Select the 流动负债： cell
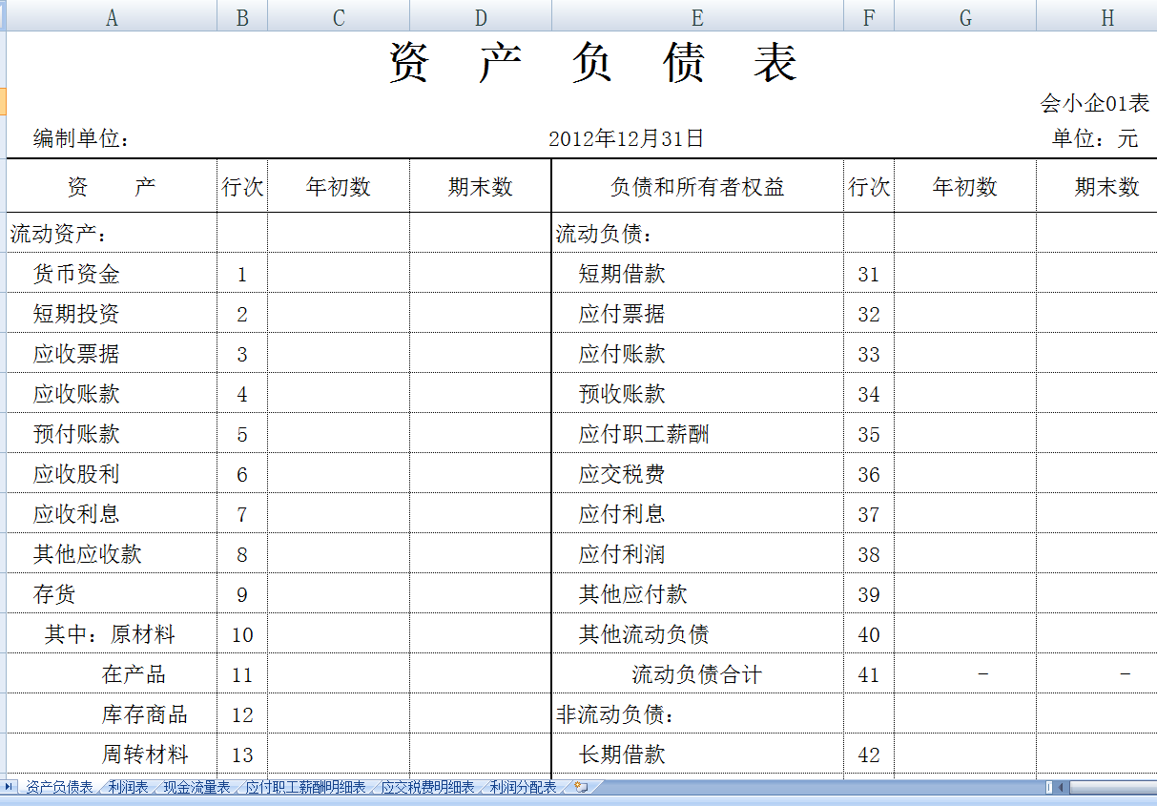Image resolution: width=1157 pixels, height=806 pixels. click(697, 234)
